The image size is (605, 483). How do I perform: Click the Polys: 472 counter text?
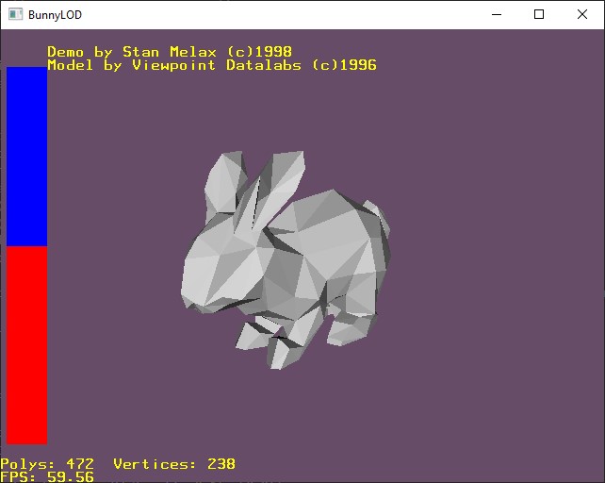click(x=47, y=464)
